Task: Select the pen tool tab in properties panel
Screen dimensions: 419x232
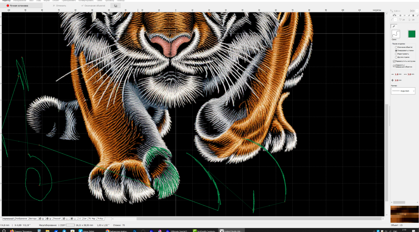Action: point(394,26)
